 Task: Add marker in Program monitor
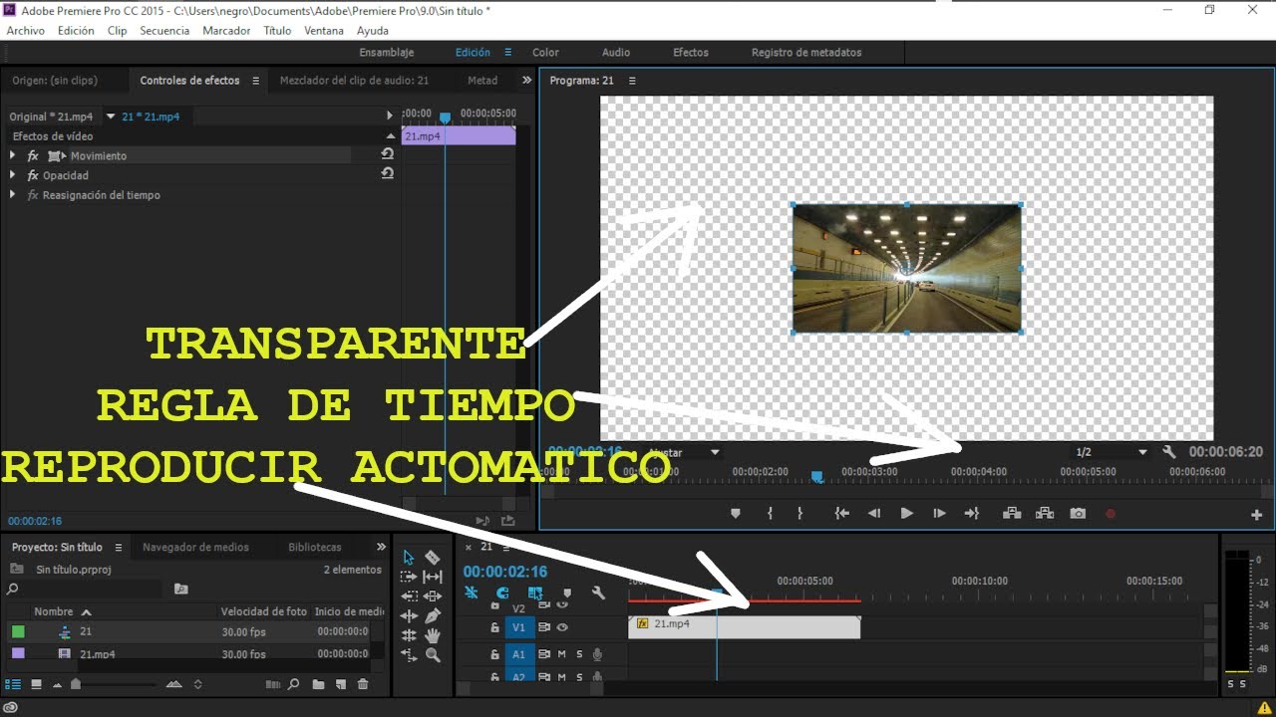click(736, 514)
